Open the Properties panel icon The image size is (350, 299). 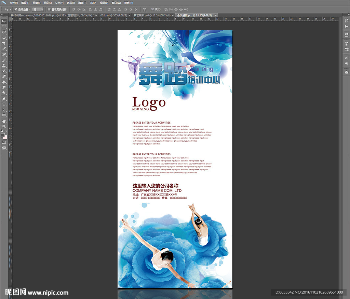click(x=347, y=35)
